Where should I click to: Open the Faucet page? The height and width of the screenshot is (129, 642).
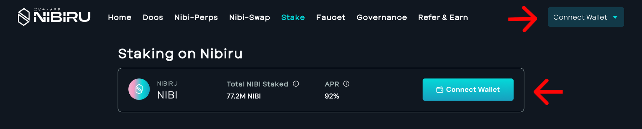pos(331,17)
